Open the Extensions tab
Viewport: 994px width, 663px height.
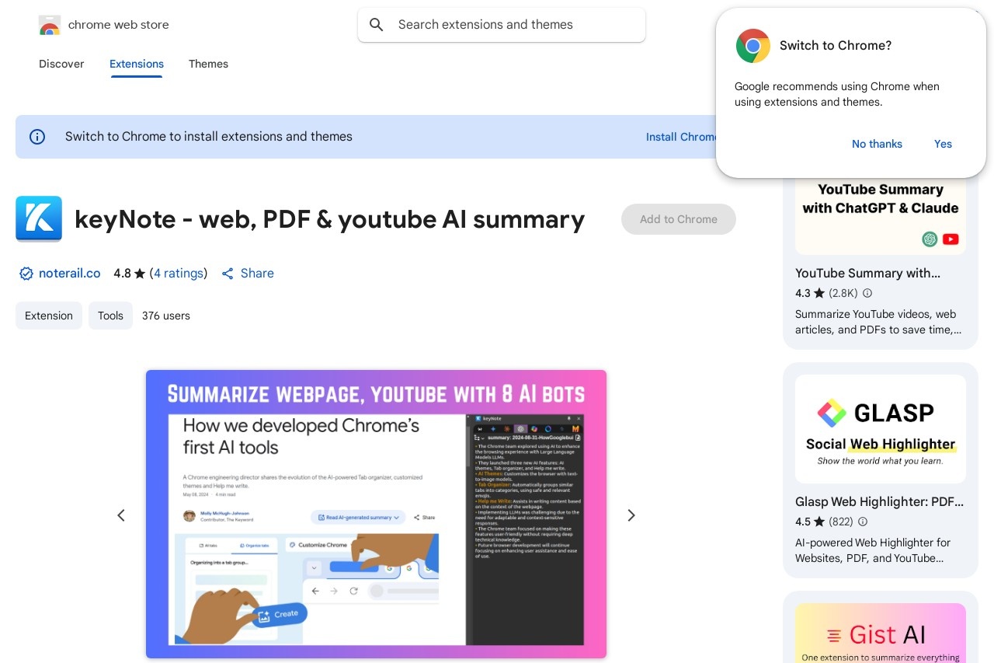coord(137,64)
